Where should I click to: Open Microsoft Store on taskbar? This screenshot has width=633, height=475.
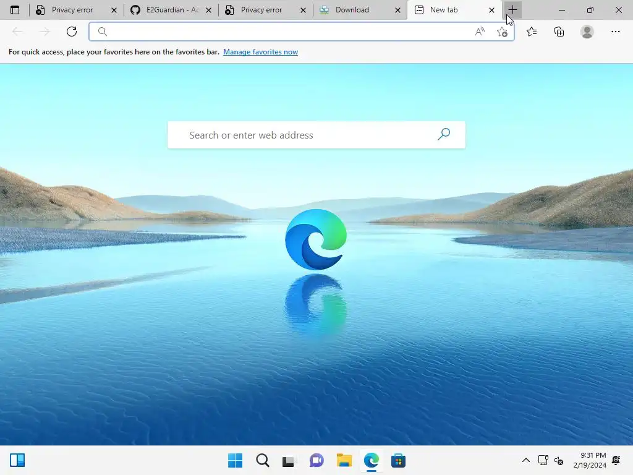(398, 460)
